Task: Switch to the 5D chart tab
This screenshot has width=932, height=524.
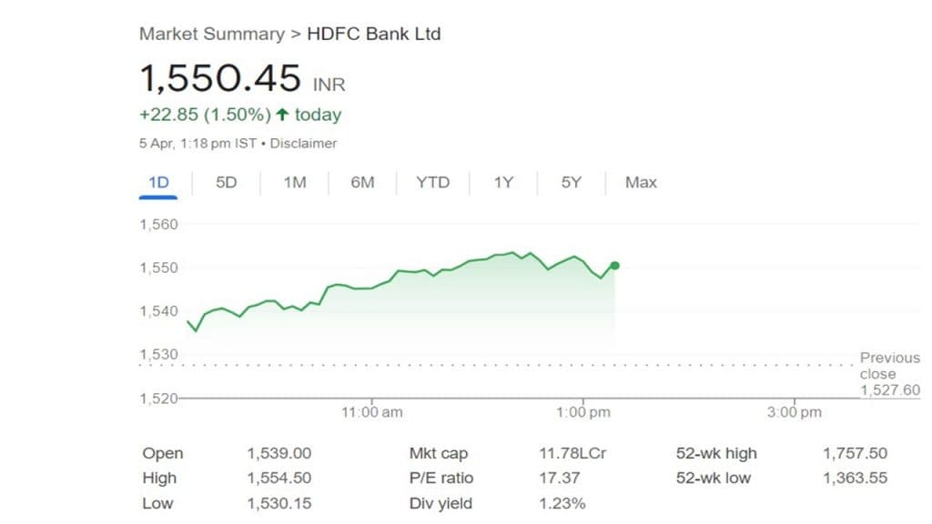Action: 226,182
